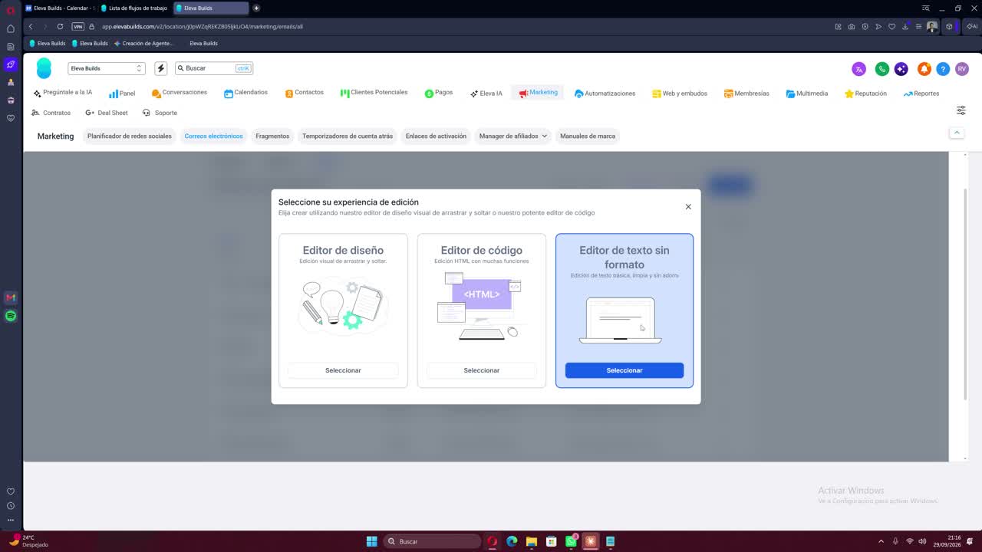This screenshot has width=982, height=552.
Task: Click the Editor de código HTML illustration
Action: [481, 306]
